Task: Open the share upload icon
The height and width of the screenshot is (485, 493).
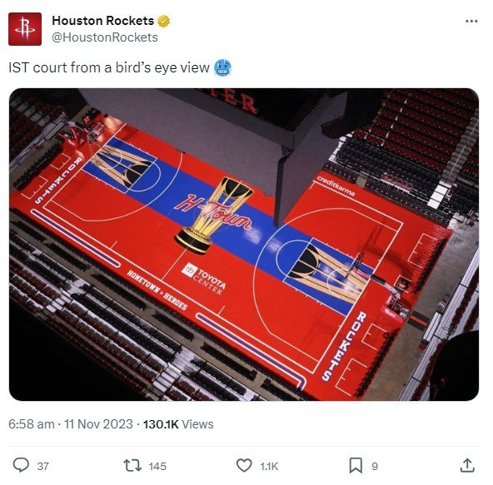Action: [467, 465]
